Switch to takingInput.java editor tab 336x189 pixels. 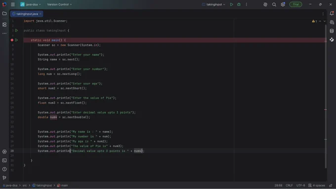[x=27, y=14]
